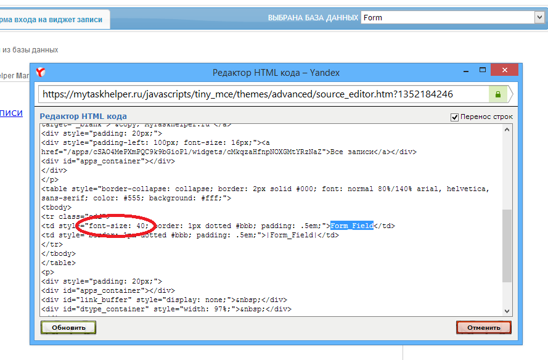The width and height of the screenshot is (548, 360).
Task: Toggle the Перенос строк checkbox
Action: 455,117
